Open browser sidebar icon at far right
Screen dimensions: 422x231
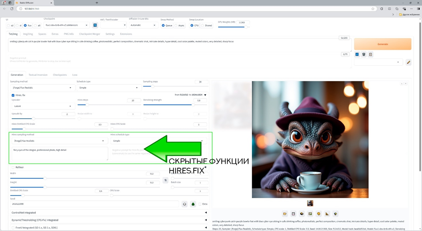pyautogui.click(x=418, y=8)
